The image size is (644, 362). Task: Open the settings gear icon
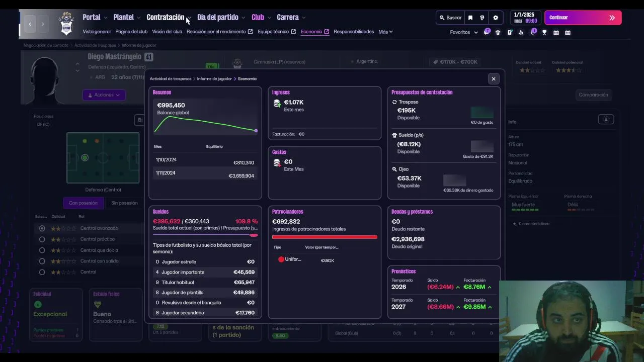496,18
